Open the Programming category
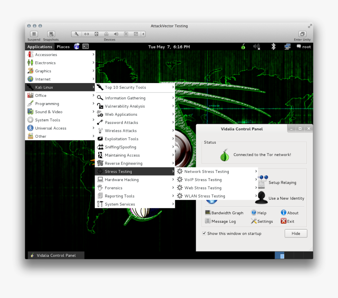The width and height of the screenshot is (338, 298). pyautogui.click(x=60, y=104)
